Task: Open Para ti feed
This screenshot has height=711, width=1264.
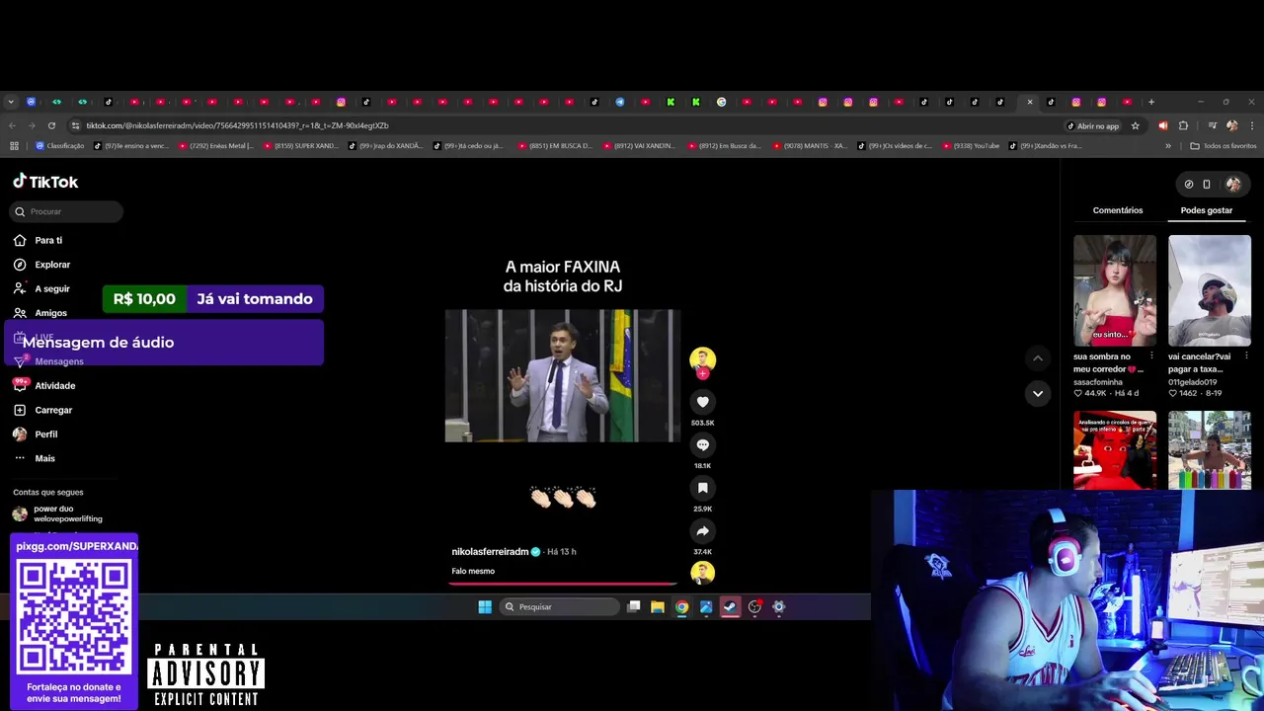Action: [48, 240]
